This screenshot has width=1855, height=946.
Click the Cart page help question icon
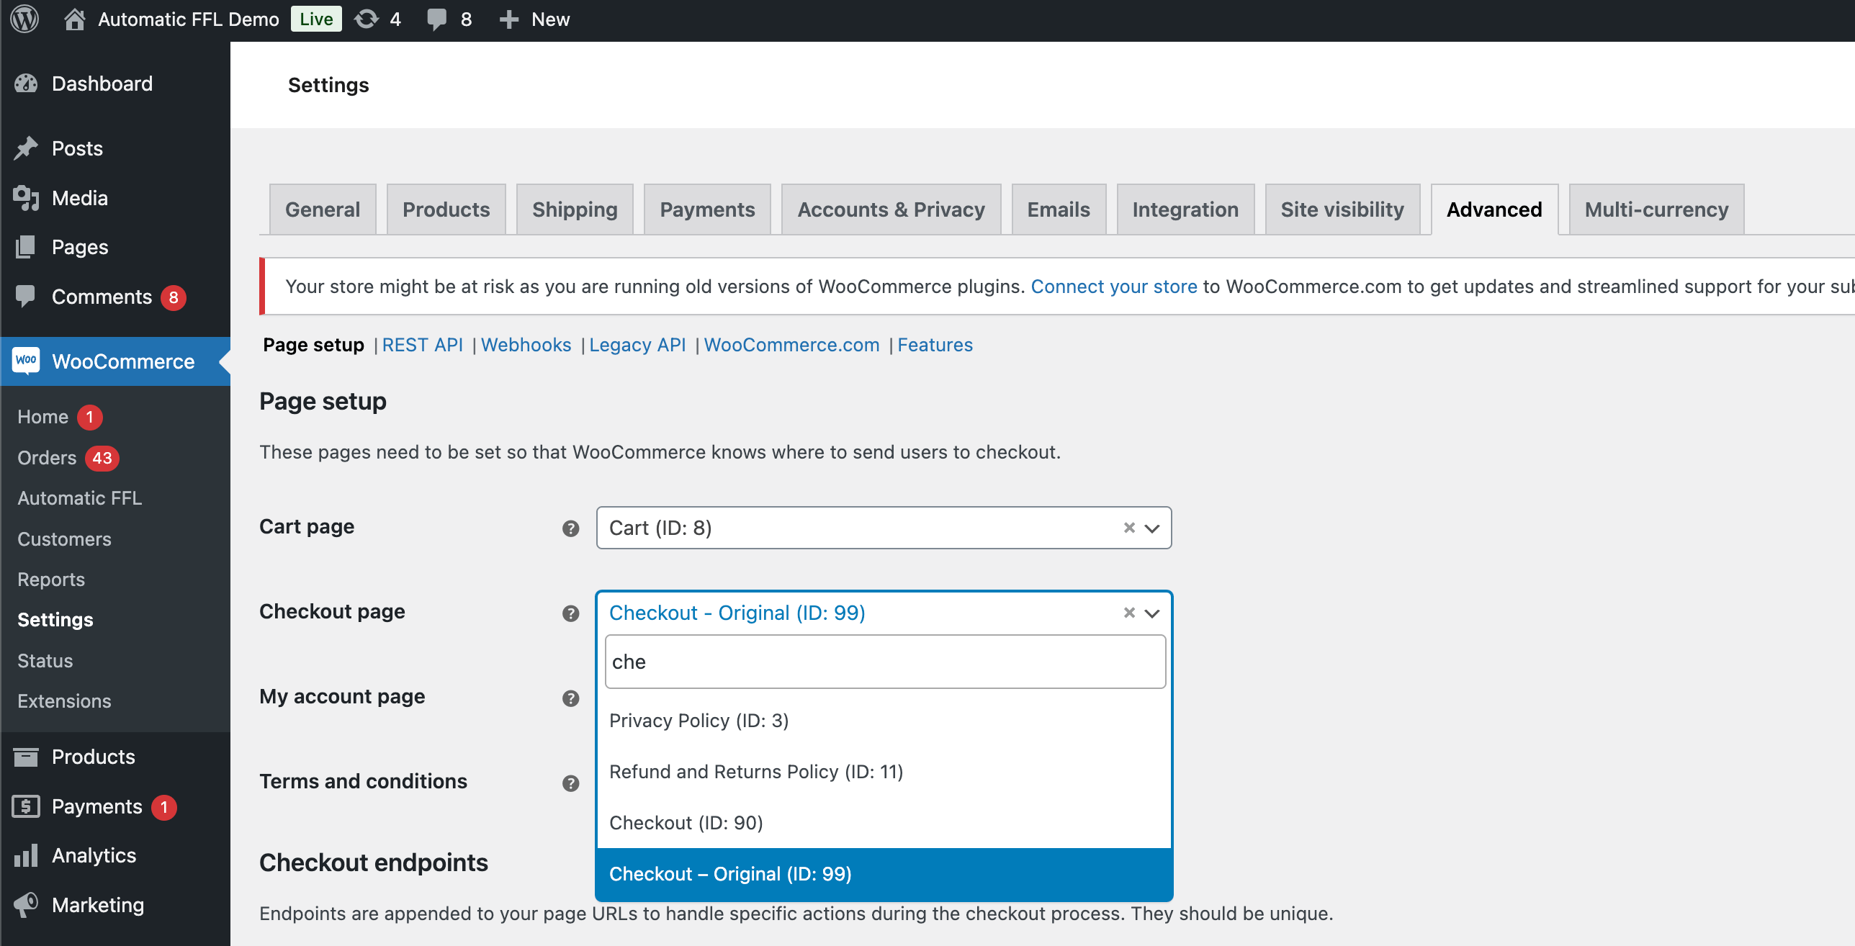[570, 528]
